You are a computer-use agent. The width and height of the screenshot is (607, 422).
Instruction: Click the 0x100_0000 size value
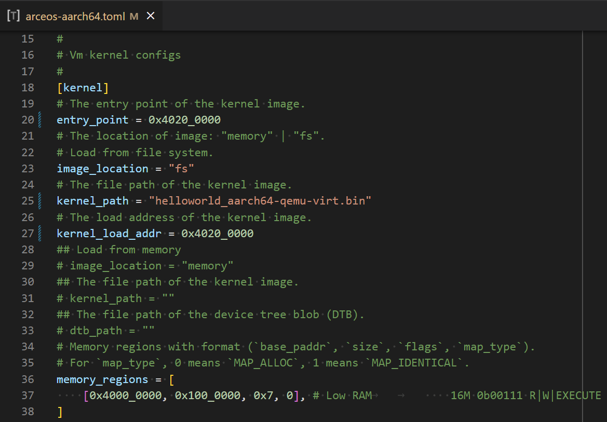tap(208, 396)
